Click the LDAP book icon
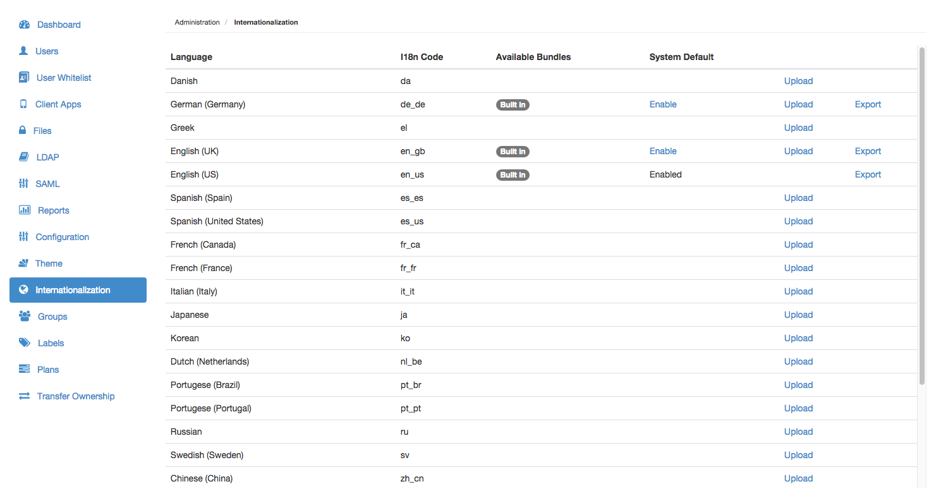Viewport: 936px width, 503px height. 24,157
